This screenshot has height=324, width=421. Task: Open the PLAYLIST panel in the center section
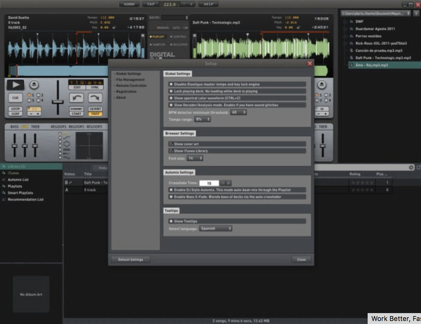158,36
